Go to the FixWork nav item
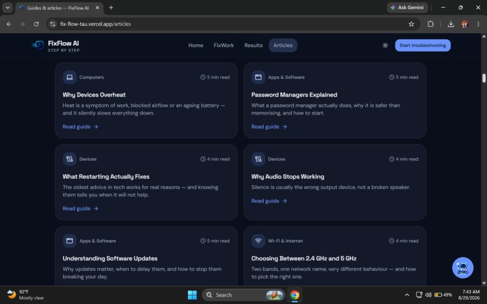Viewport: 487px width, 304px height. click(224, 45)
